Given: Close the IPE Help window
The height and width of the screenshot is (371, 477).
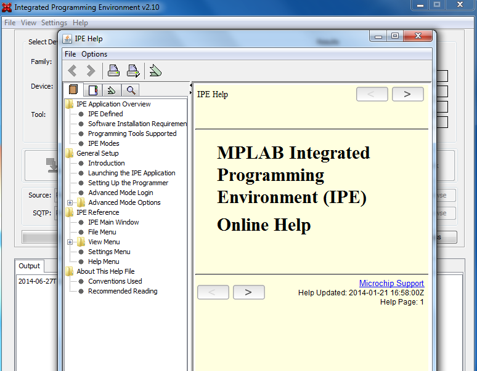Looking at the screenshot, I should click(x=418, y=36).
